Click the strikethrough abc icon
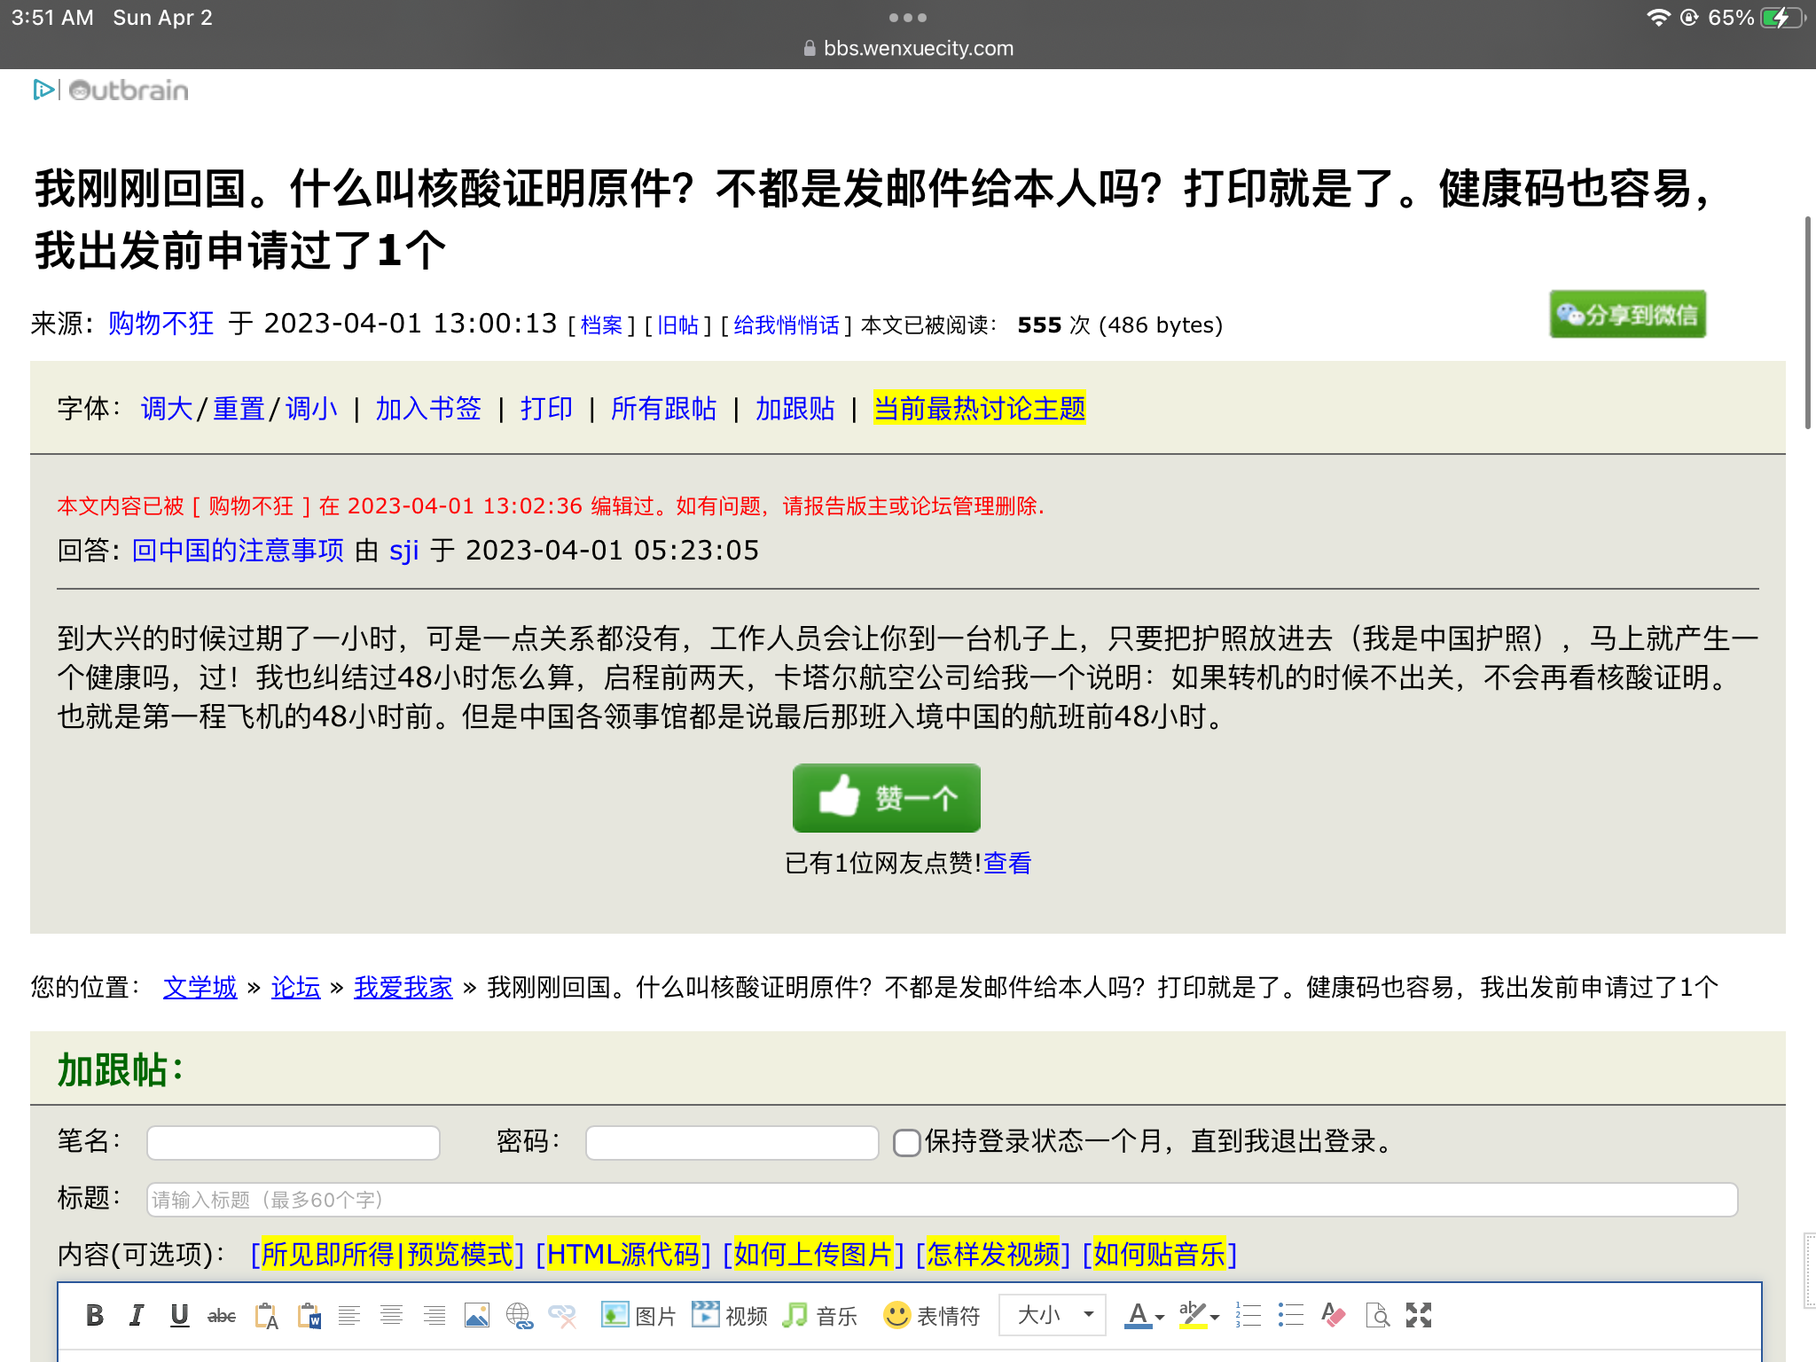The height and width of the screenshot is (1362, 1816). (222, 1316)
